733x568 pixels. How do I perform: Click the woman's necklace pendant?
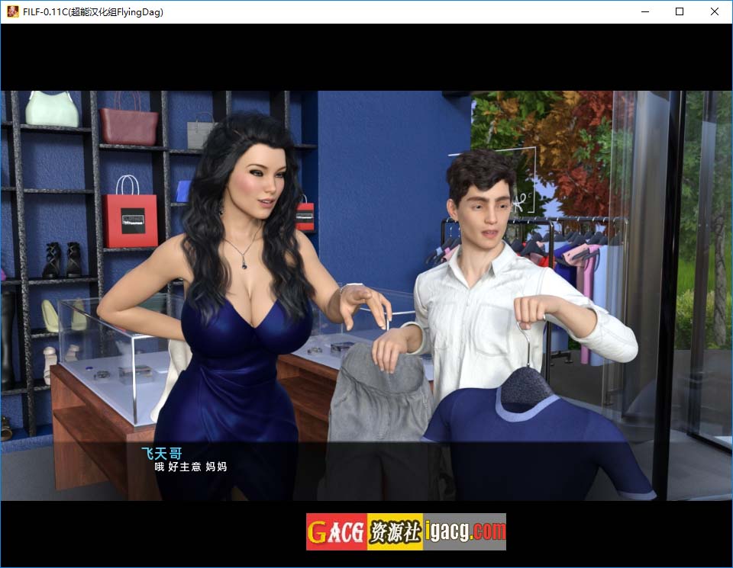243,262
